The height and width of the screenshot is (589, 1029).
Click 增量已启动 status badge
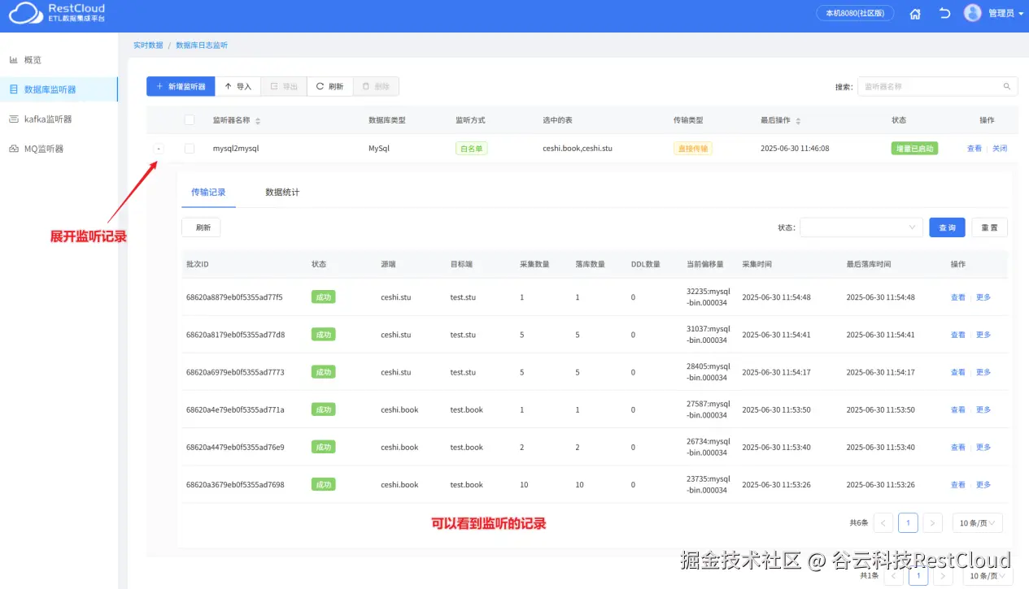tap(914, 149)
